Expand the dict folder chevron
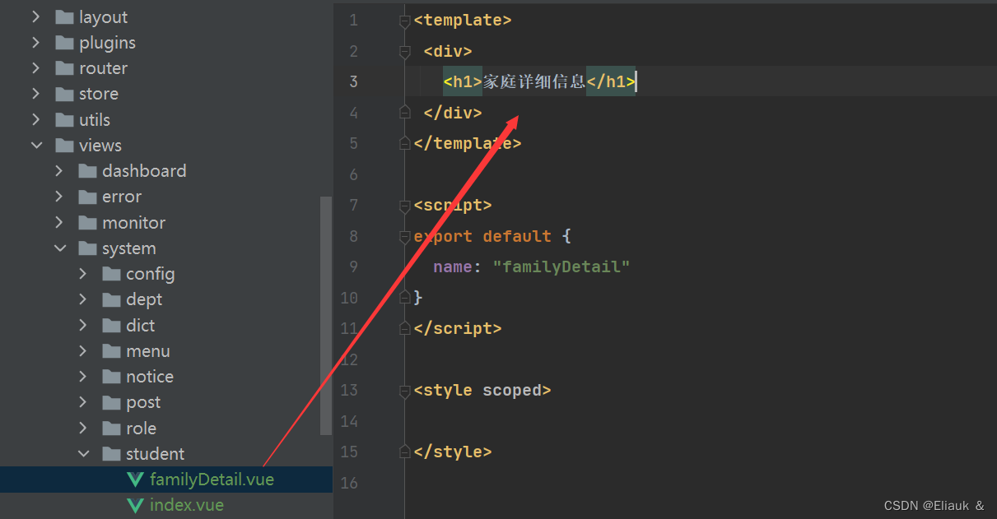997x519 pixels. (82, 326)
